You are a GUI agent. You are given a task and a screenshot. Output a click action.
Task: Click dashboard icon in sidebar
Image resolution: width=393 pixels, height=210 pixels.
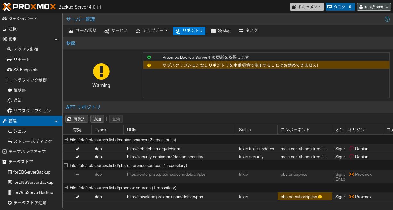4,19
